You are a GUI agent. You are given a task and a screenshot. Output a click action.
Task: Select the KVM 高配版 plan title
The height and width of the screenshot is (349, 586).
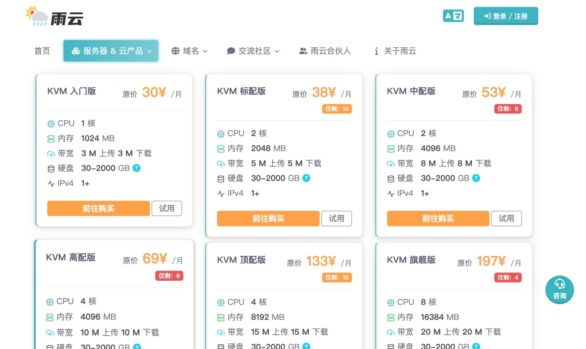[x=71, y=257]
